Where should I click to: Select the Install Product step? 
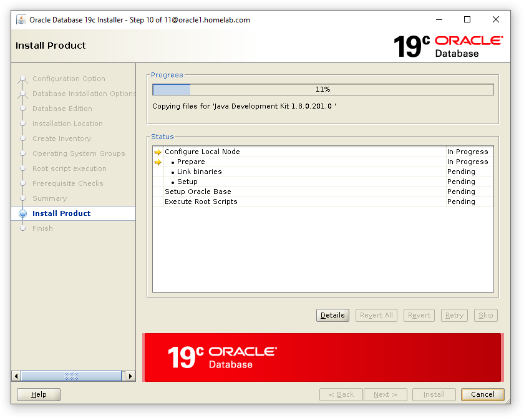pos(61,213)
